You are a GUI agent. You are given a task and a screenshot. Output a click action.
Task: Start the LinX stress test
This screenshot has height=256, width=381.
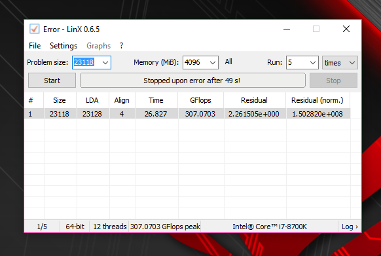[52, 81]
